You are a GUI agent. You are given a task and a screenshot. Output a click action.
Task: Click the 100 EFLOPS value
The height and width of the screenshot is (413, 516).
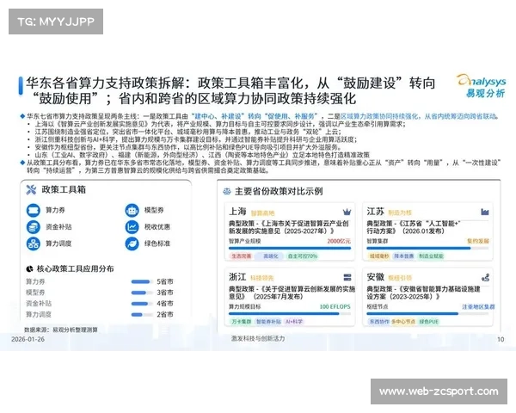(x=335, y=306)
